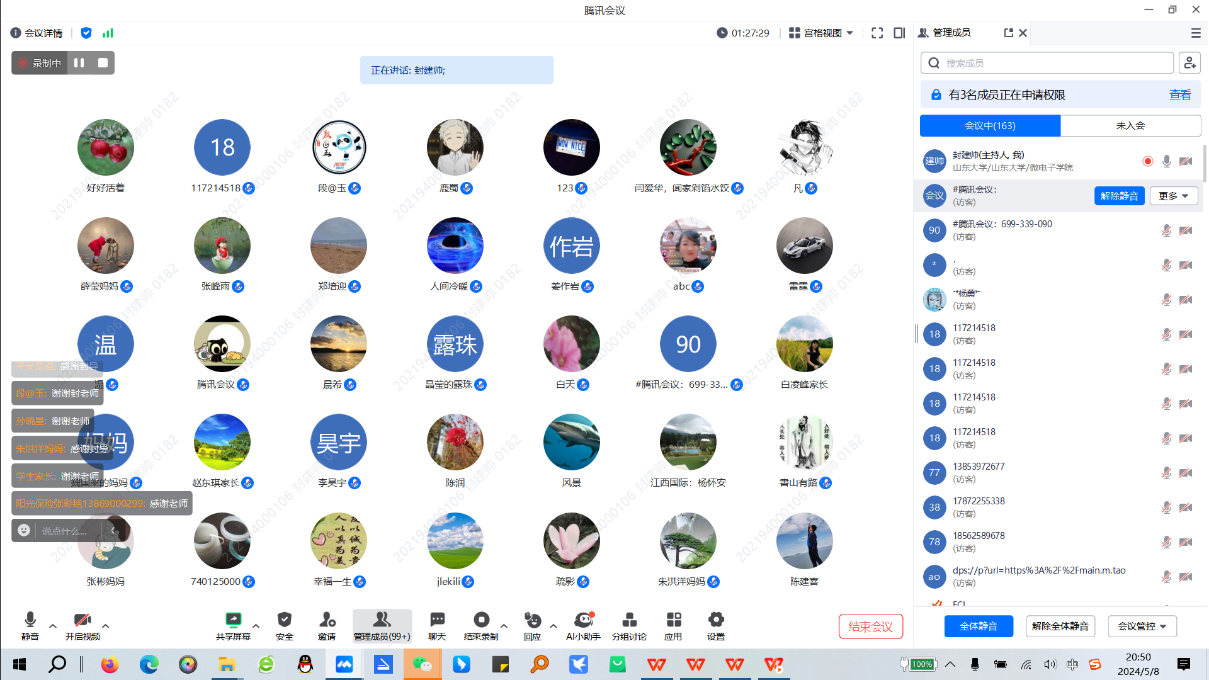Click the blue security shield icon
This screenshot has width=1209, height=680.
[x=86, y=33]
